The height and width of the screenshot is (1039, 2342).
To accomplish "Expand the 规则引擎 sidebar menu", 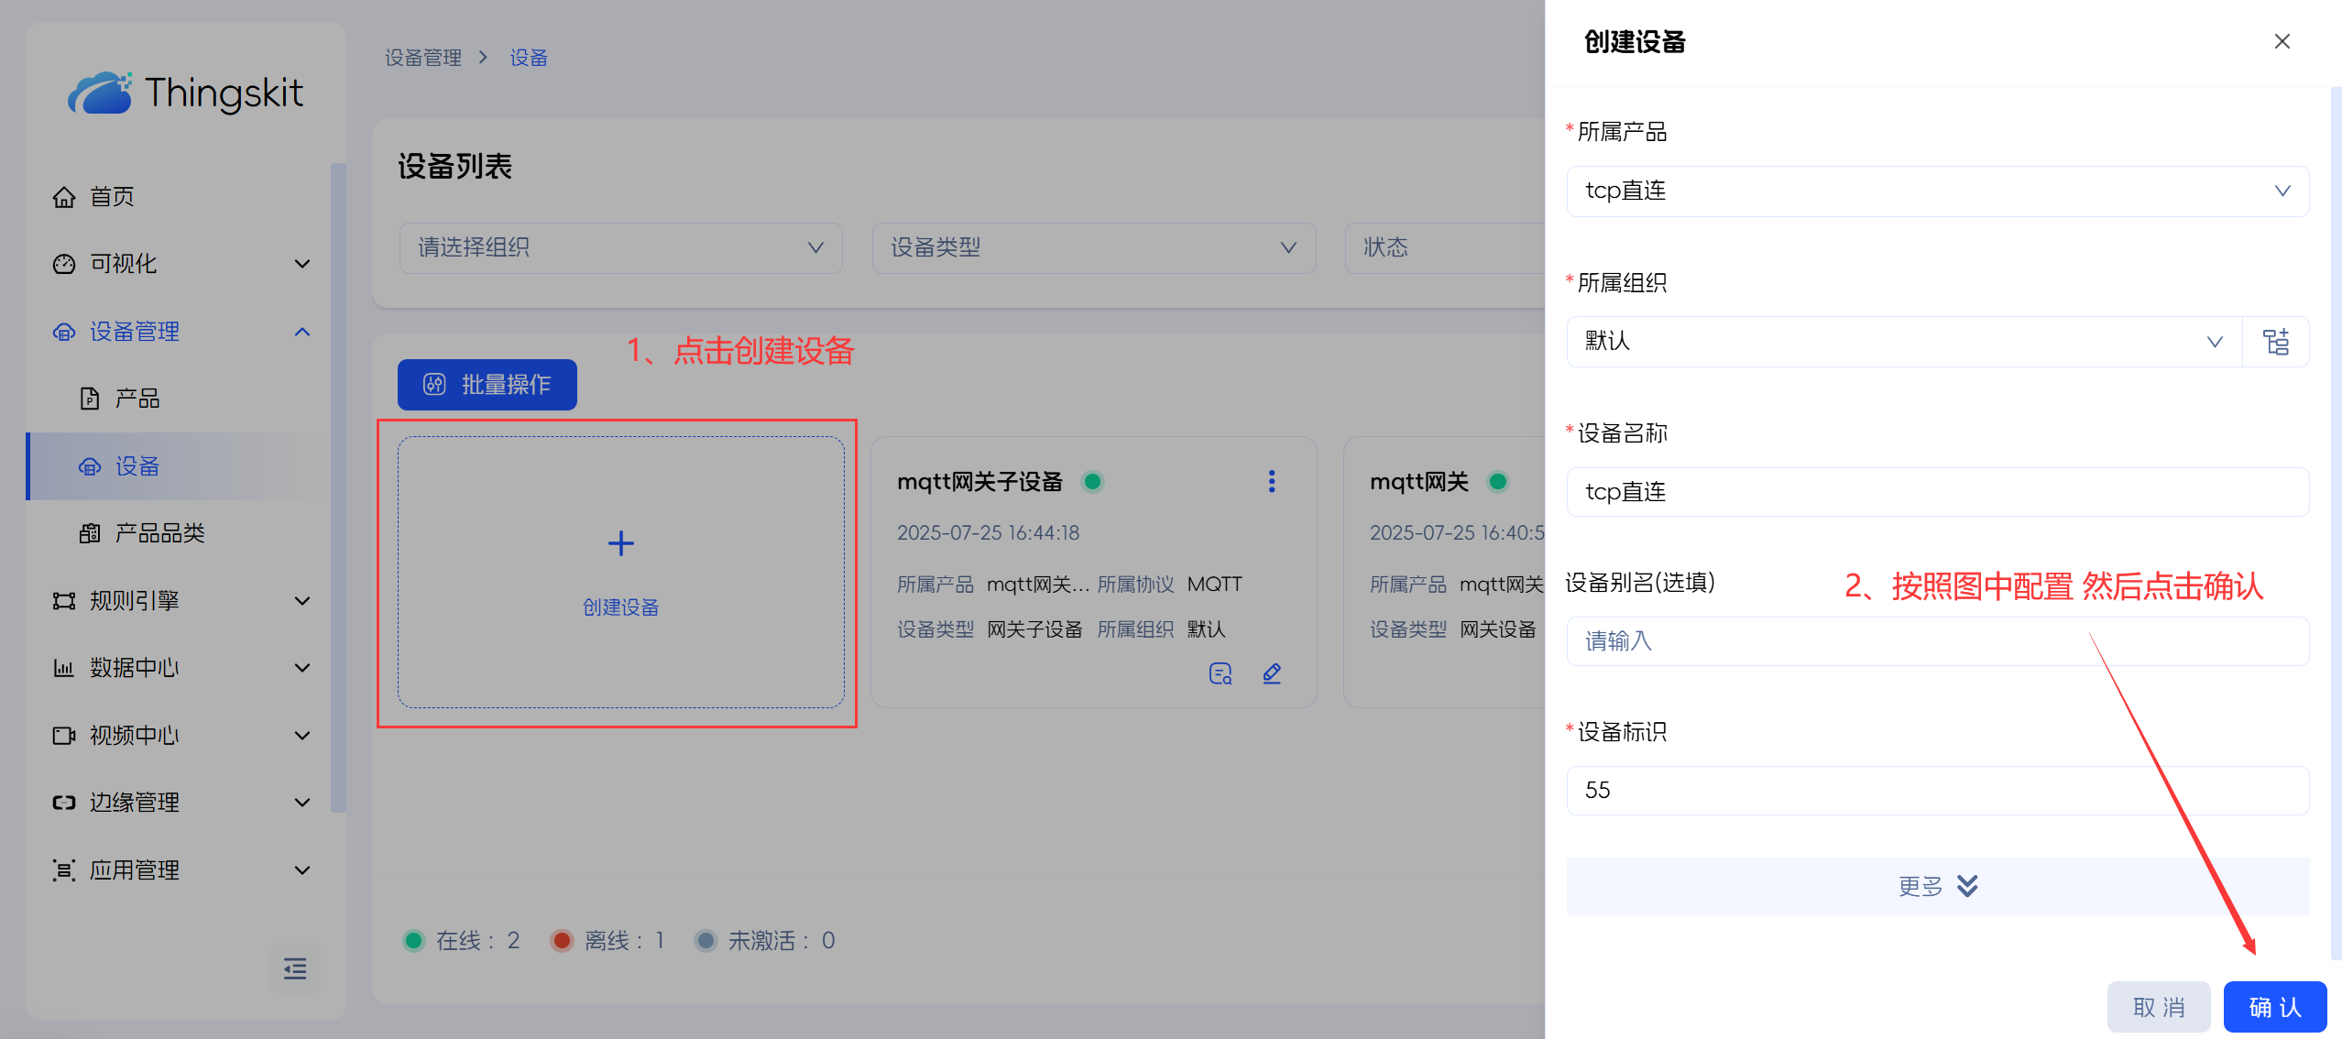I will click(x=181, y=601).
